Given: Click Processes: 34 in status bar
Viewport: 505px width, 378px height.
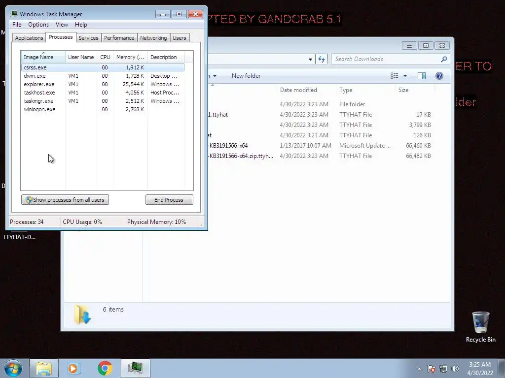Looking at the screenshot, I should click(x=27, y=222).
